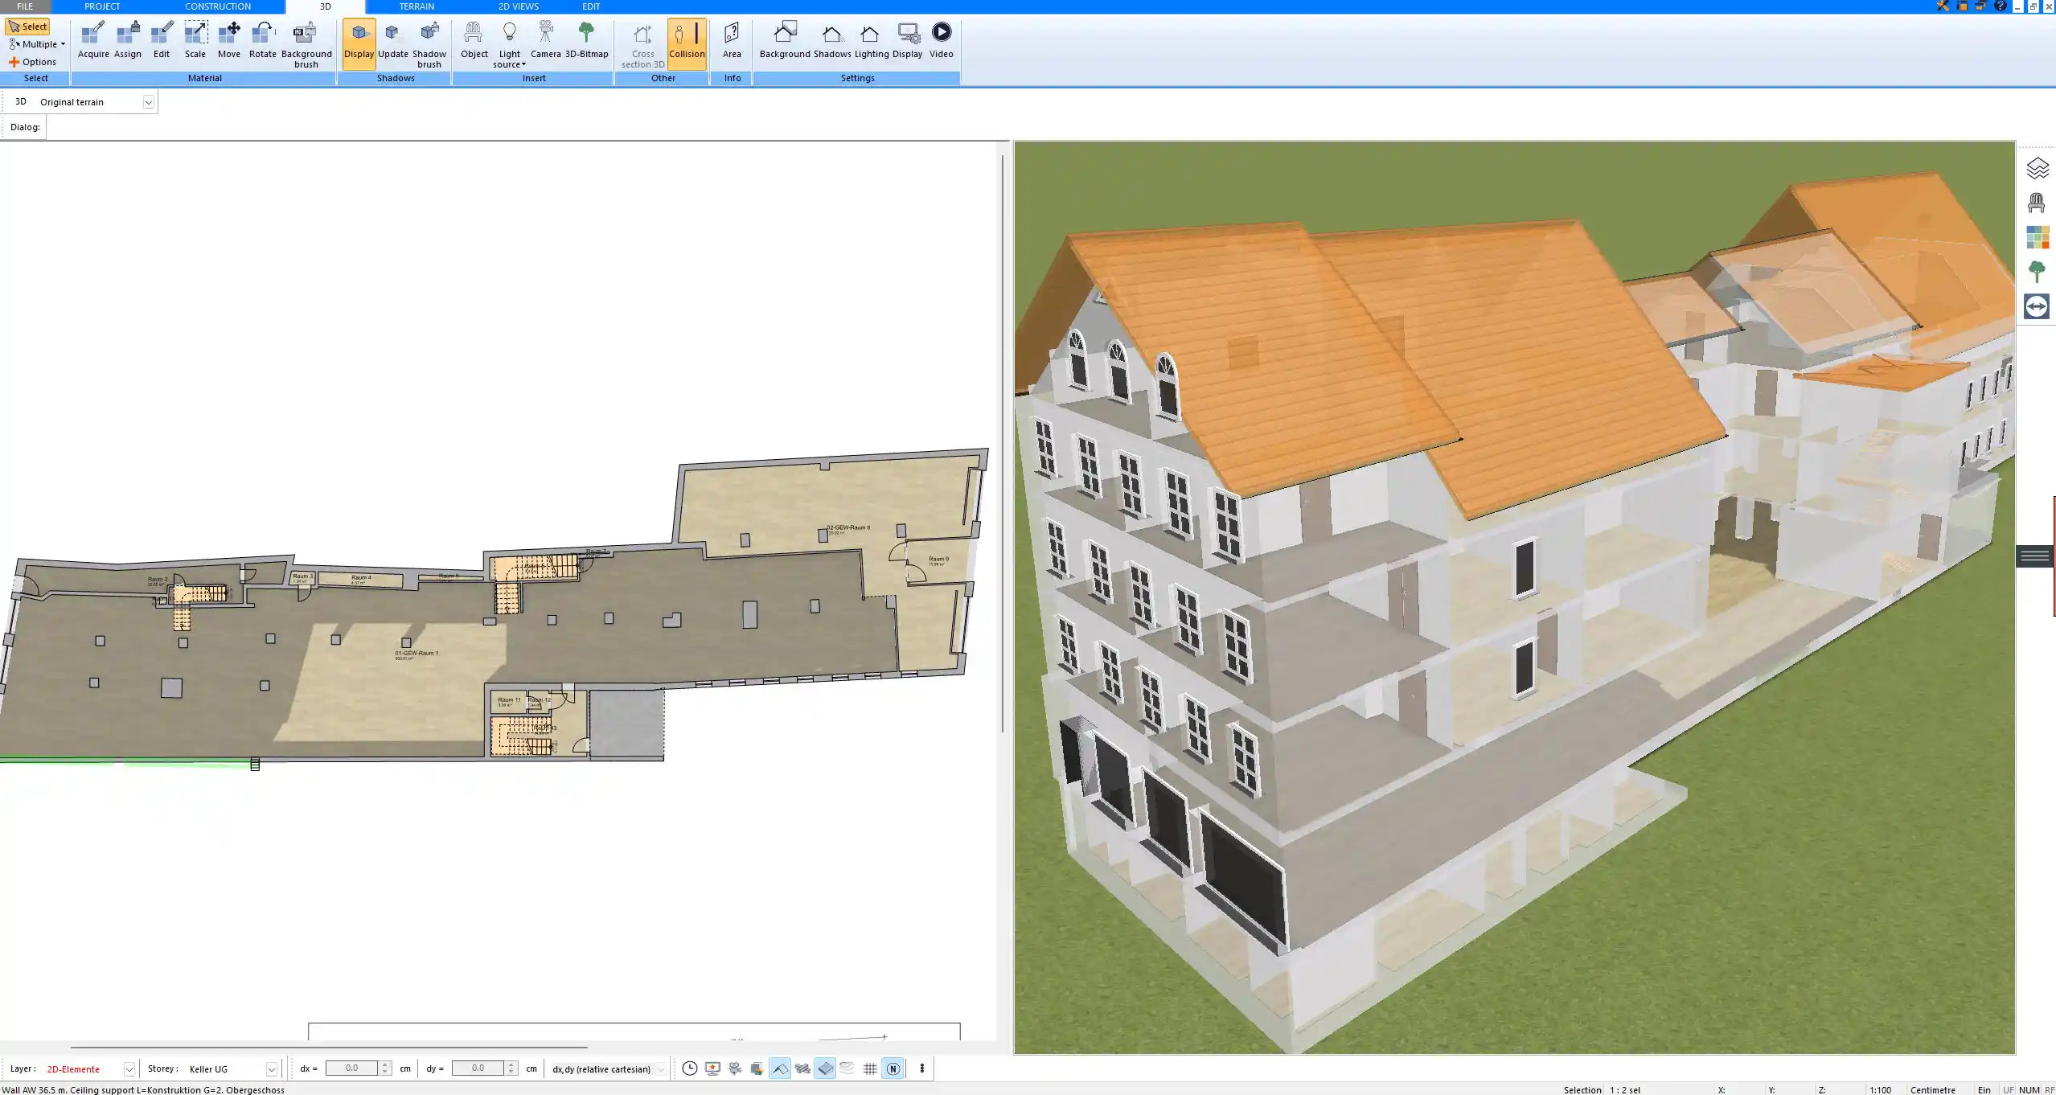
Task: Toggle the Shadows Display button
Action: 359,44
